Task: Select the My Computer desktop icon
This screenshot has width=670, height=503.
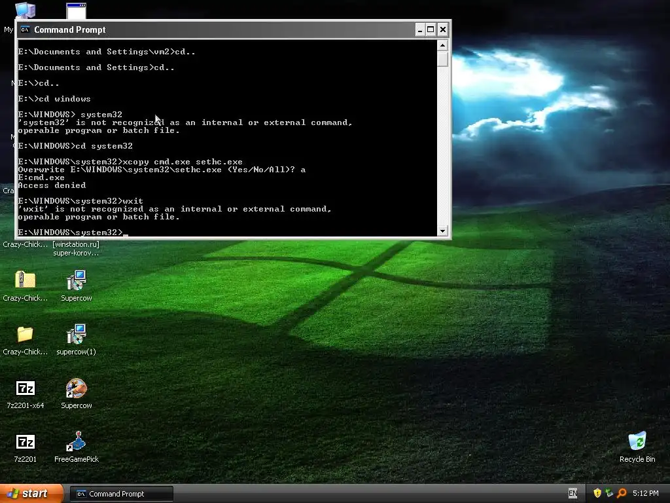Action: tap(26, 10)
